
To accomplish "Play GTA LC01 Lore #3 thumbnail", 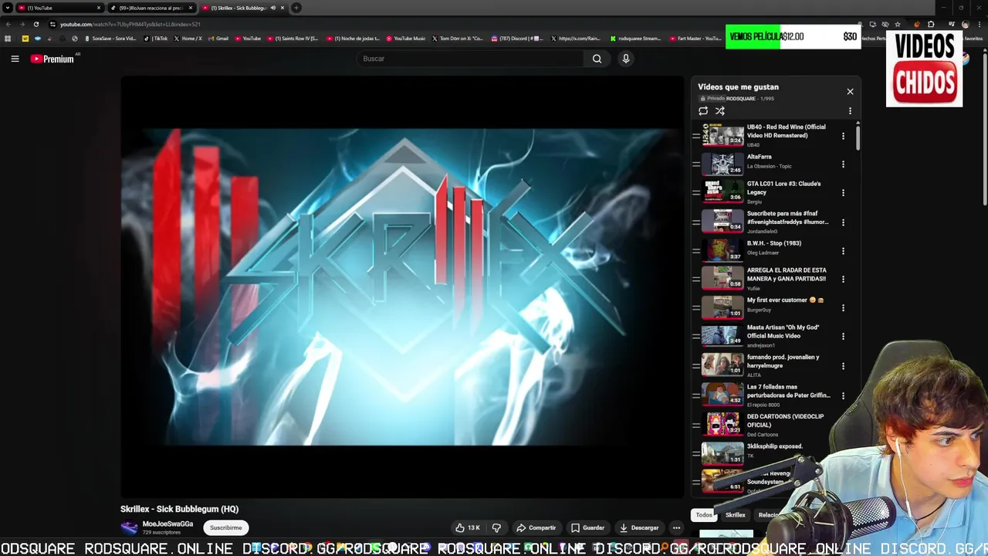I will (722, 192).
